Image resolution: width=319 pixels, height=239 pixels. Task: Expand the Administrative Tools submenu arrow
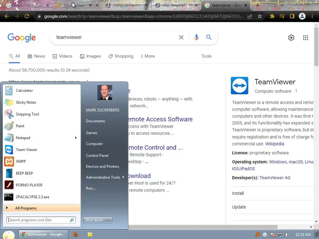pyautogui.click(x=123, y=177)
